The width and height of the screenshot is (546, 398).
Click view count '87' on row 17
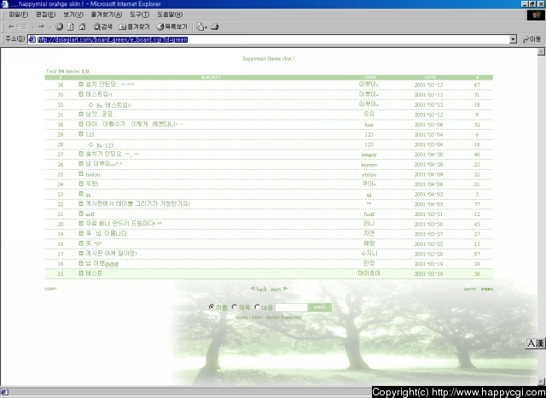(477, 254)
